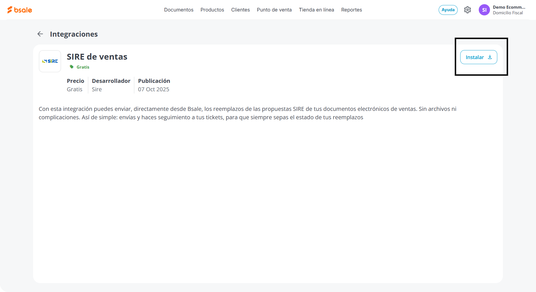Click the Ayuda button
This screenshot has width=536, height=292.
coord(448,10)
